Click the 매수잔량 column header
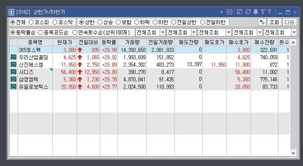This screenshot has width=303, height=166. 265,43
